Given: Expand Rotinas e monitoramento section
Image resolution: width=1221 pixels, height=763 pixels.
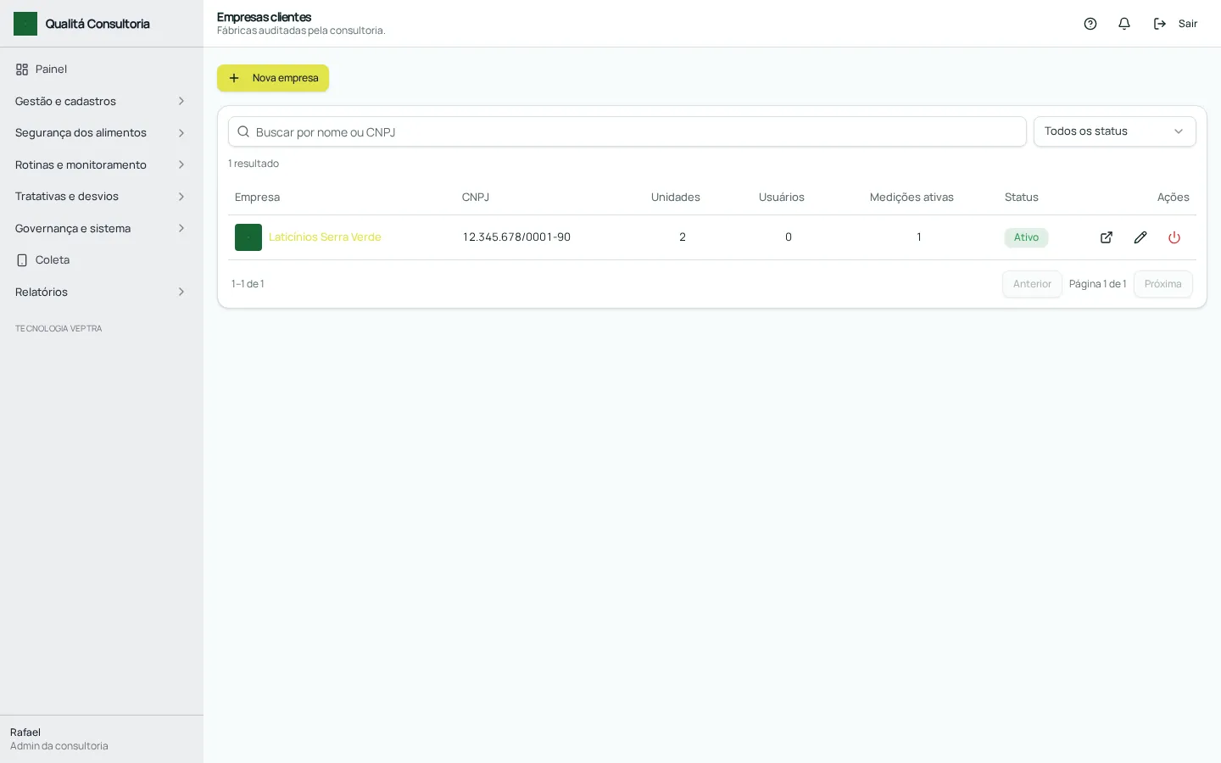Looking at the screenshot, I should (x=102, y=164).
